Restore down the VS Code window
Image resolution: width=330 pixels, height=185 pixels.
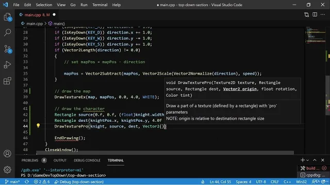[x=308, y=5]
